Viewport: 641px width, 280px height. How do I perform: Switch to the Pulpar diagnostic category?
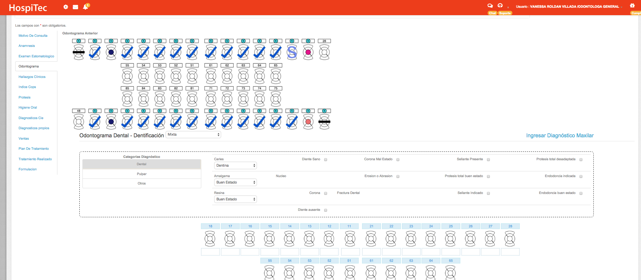(x=142, y=174)
